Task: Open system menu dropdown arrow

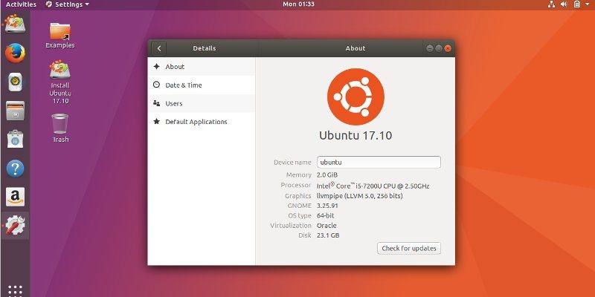Action: 588,4
